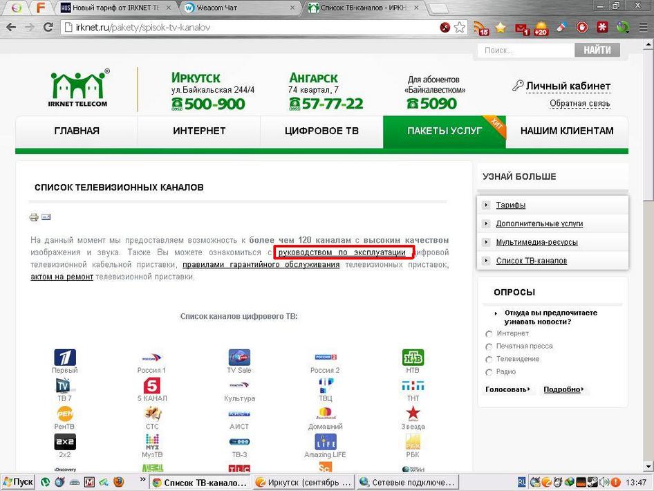Click the arrow beside Мультимедиа-ресурсы
This screenshot has width=654, height=491.
point(486,242)
